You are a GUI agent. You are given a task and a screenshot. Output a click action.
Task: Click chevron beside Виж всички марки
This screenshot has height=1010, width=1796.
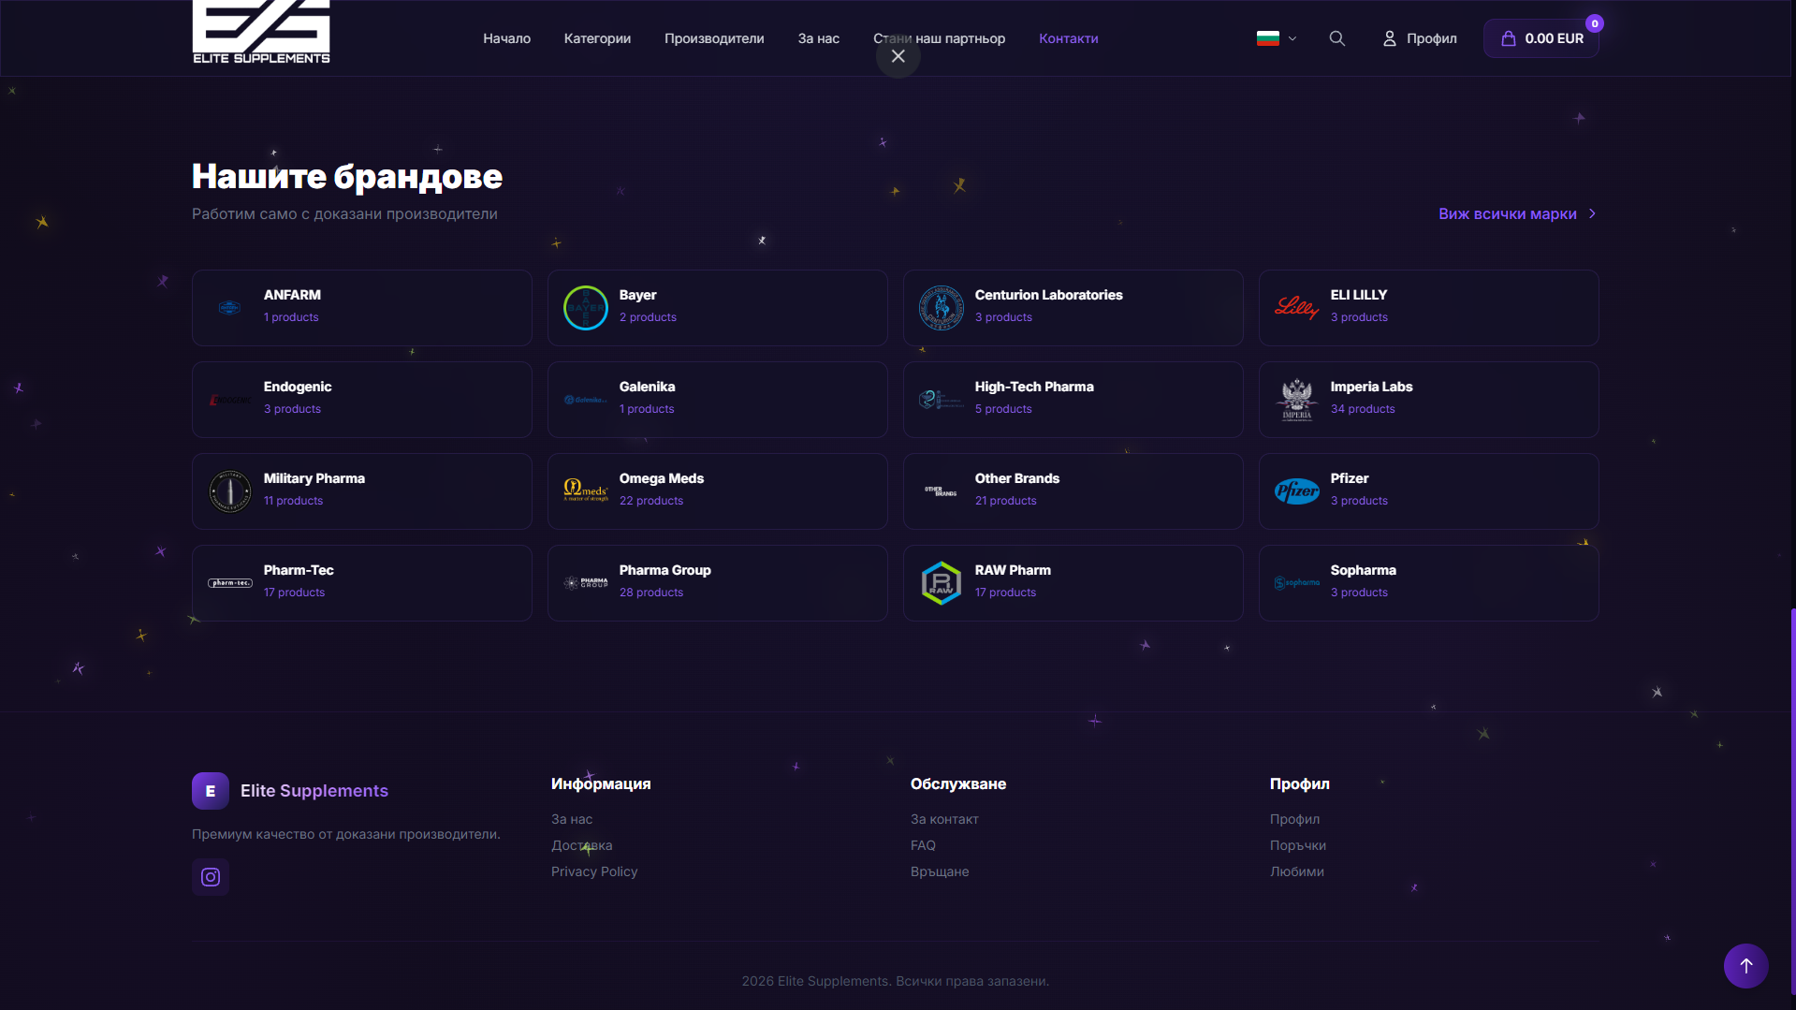point(1592,214)
